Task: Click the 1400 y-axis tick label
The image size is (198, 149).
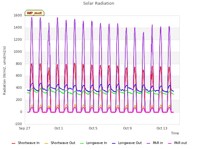Action: (18, 28)
